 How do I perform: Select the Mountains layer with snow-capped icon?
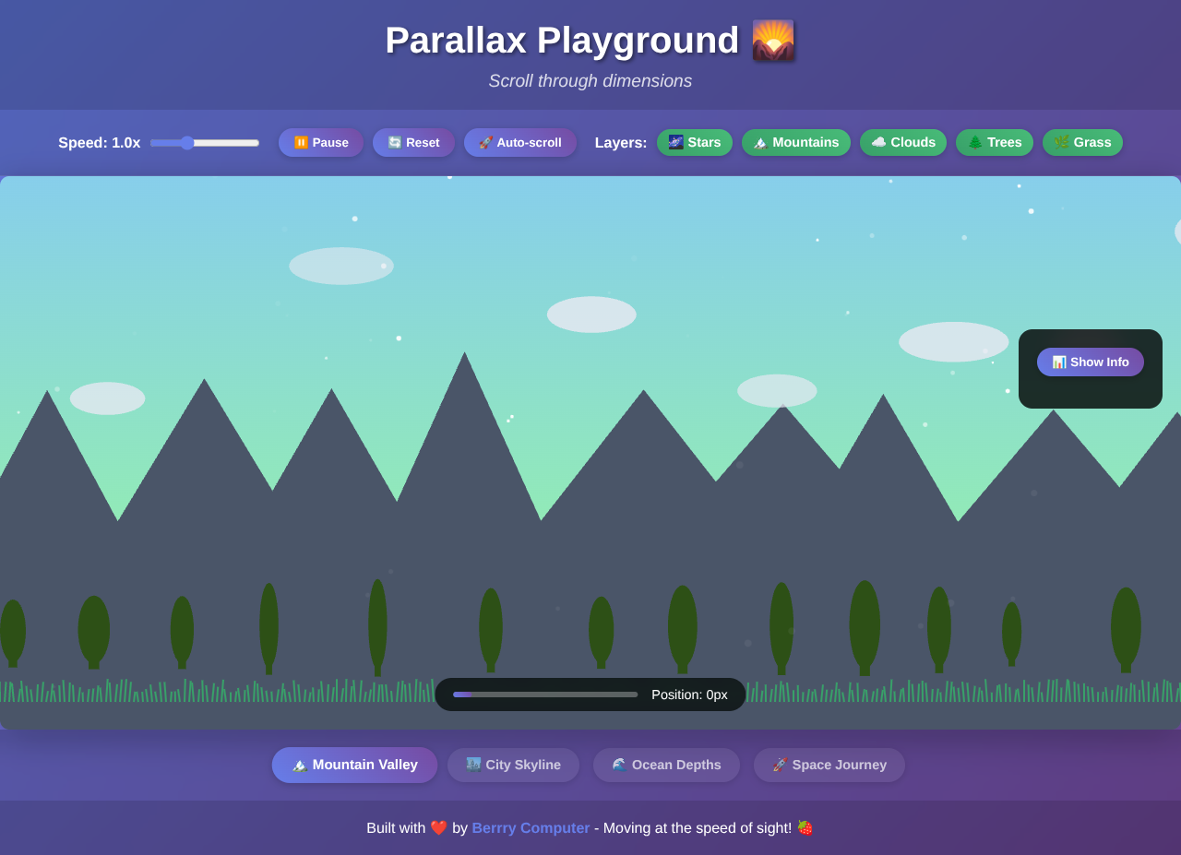pos(760,142)
